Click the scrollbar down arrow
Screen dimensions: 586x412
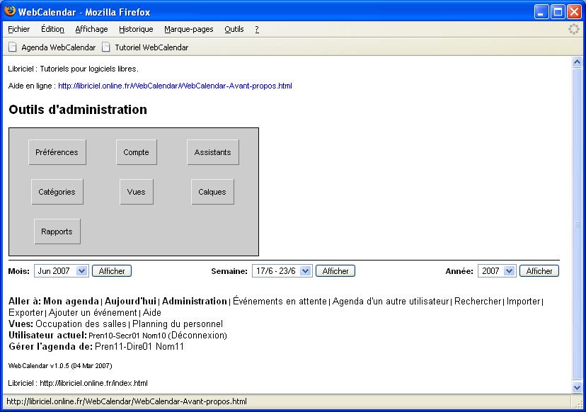[x=577, y=387]
